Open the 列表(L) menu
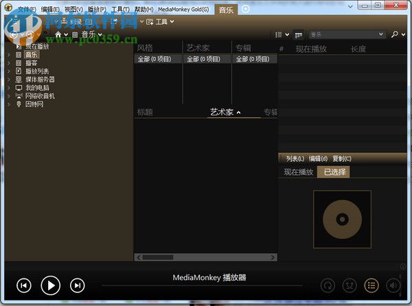Screen dimensions: 412x306 point(295,158)
